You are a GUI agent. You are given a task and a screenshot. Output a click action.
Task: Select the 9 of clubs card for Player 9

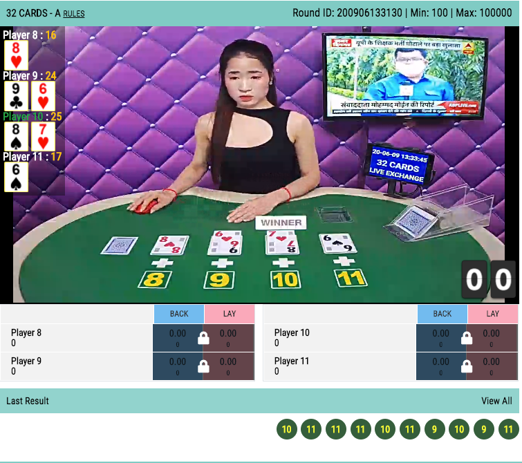point(16,96)
